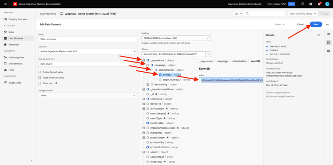Open the user profile avatar

click(x=327, y=4)
